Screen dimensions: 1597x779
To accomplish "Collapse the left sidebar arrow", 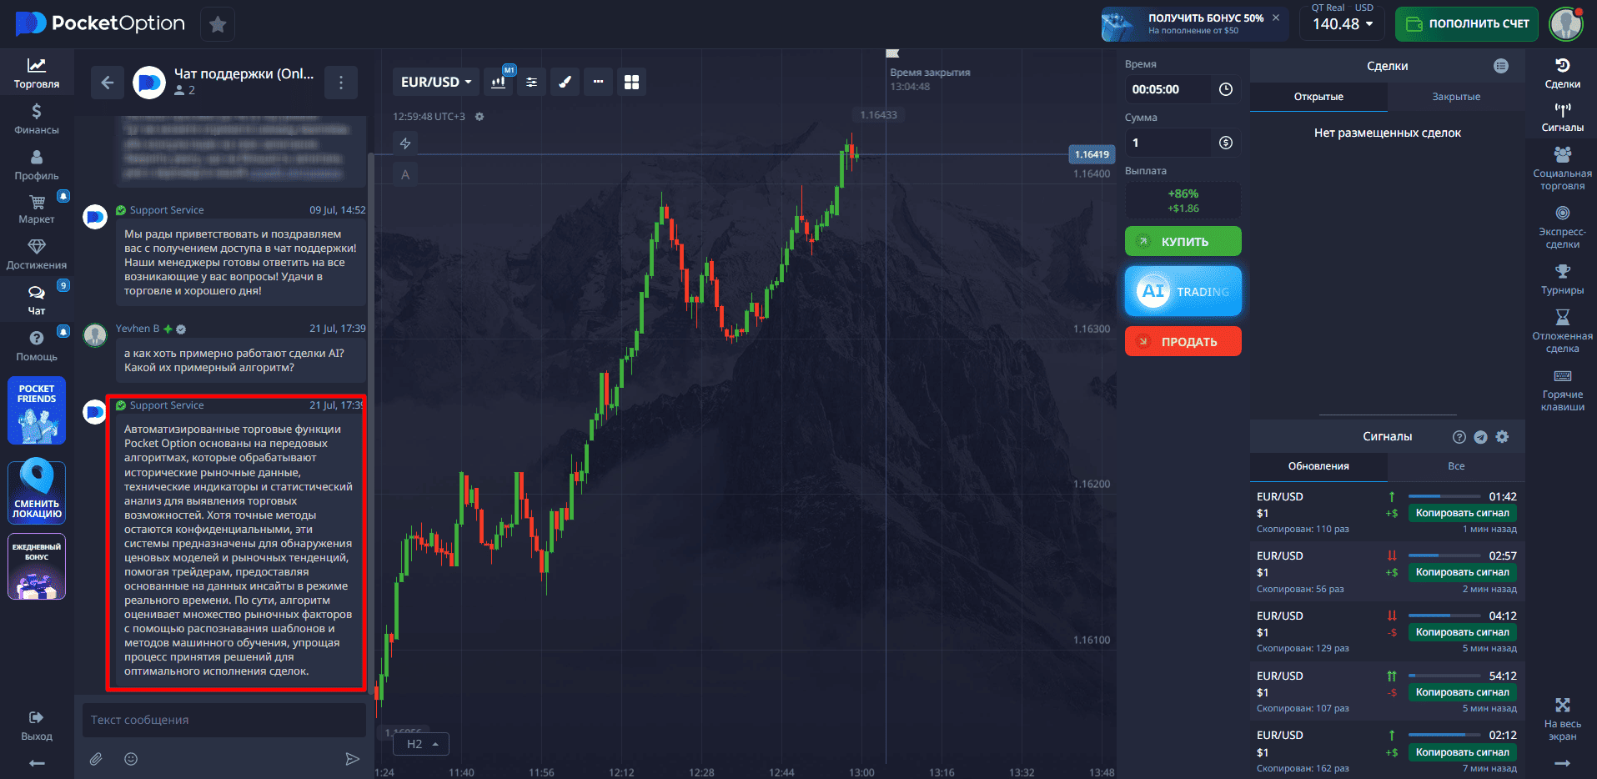I will pos(37,763).
